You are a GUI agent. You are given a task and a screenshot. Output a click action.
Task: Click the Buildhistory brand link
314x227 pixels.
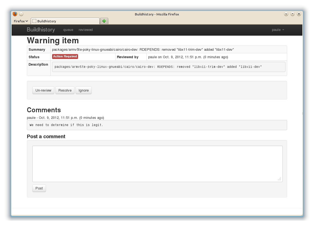point(41,30)
